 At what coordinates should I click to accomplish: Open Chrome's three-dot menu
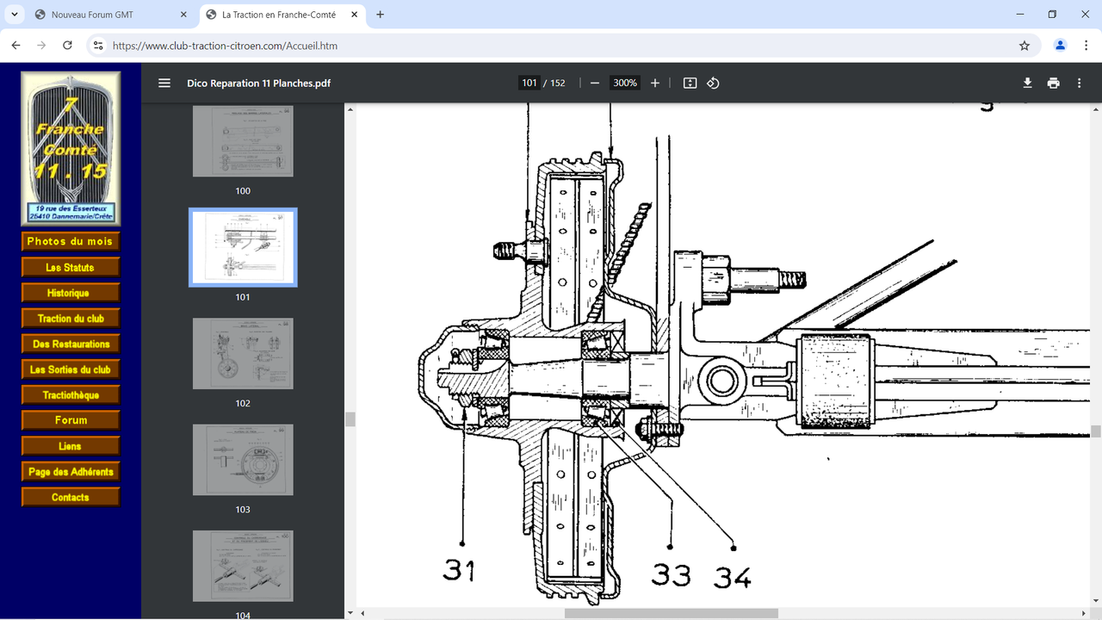point(1087,46)
